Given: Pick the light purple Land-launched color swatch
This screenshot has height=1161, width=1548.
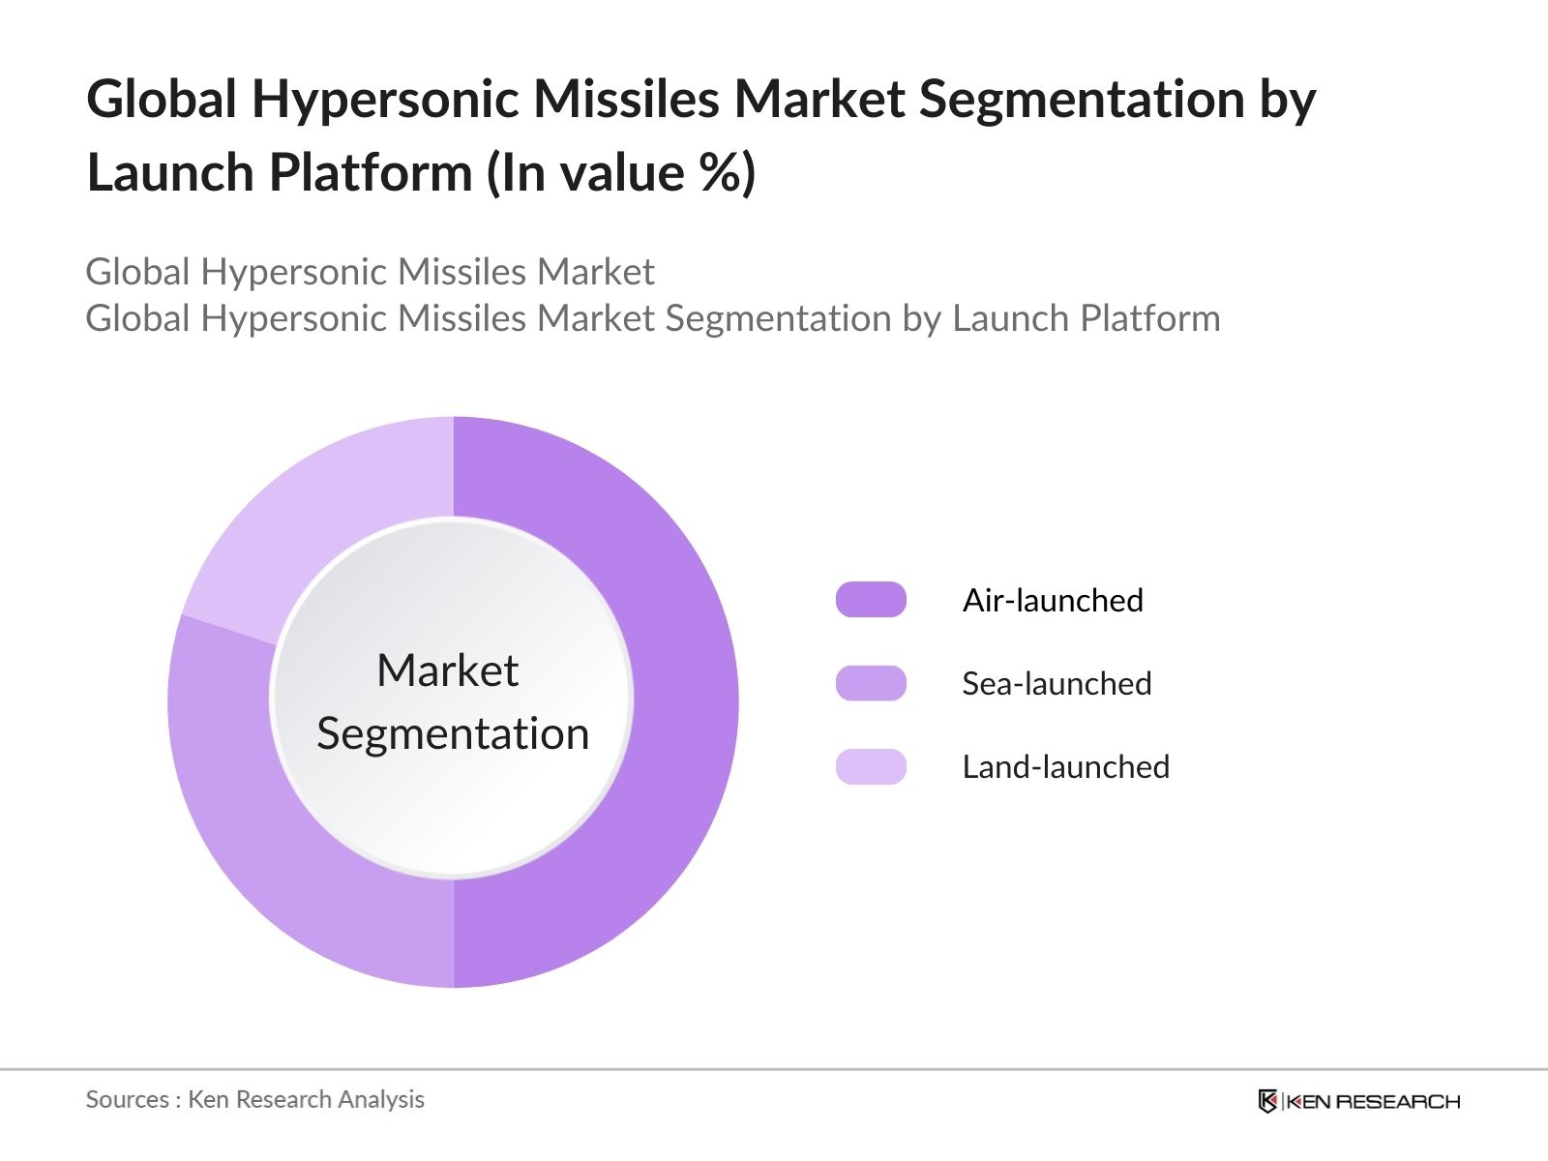Looking at the screenshot, I should [871, 767].
